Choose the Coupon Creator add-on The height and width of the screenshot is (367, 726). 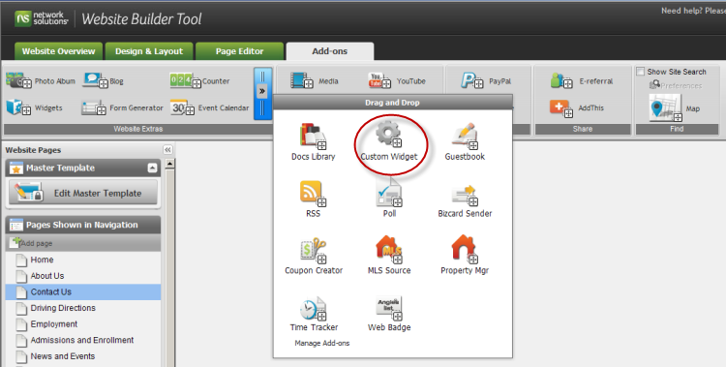click(314, 257)
